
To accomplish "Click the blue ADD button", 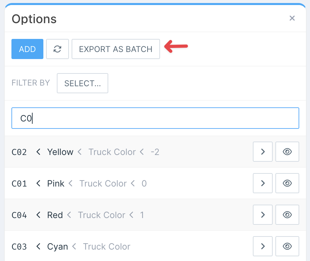I will click(x=27, y=49).
